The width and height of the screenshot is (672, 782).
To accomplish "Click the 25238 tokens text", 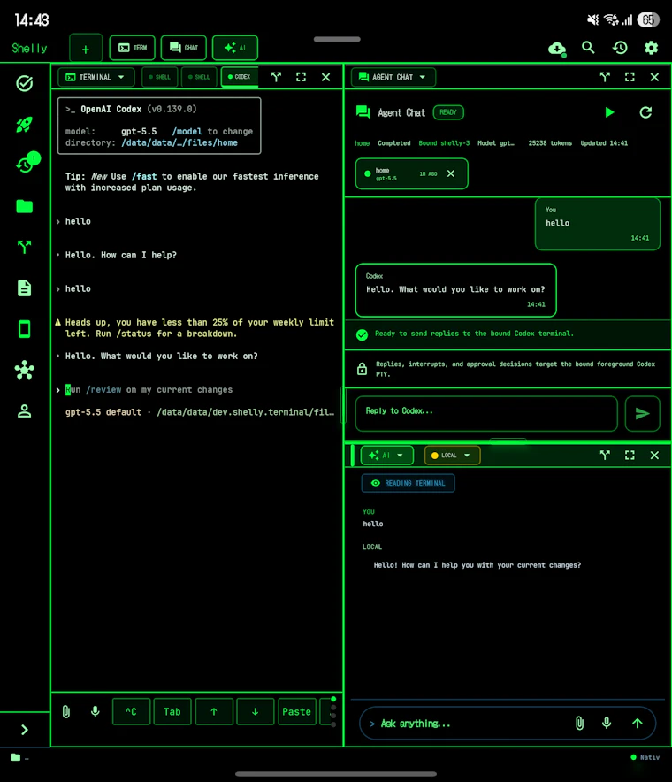I will point(550,143).
